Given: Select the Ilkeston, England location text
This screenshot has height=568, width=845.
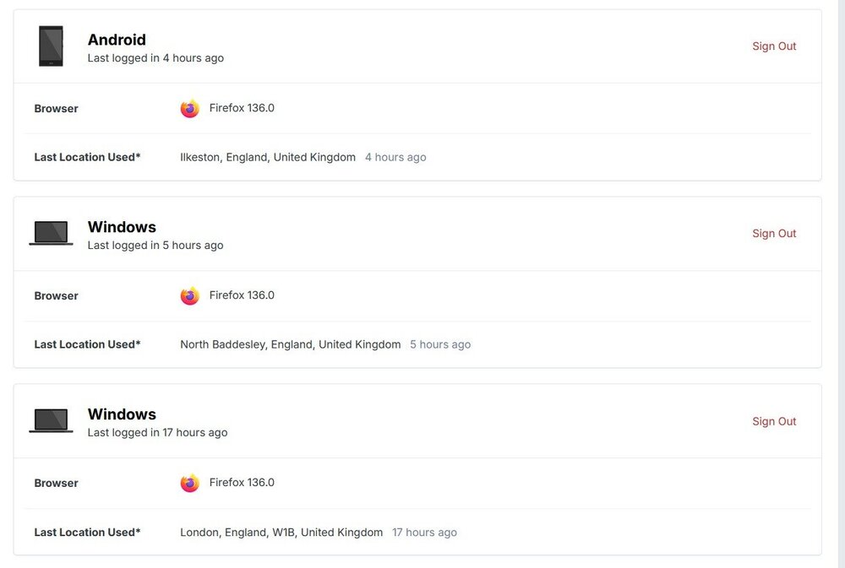Looking at the screenshot, I should click(x=268, y=157).
